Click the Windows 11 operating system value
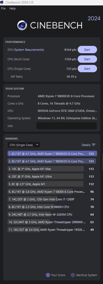Viewport: 103px width, 284px height. coord(67,118)
